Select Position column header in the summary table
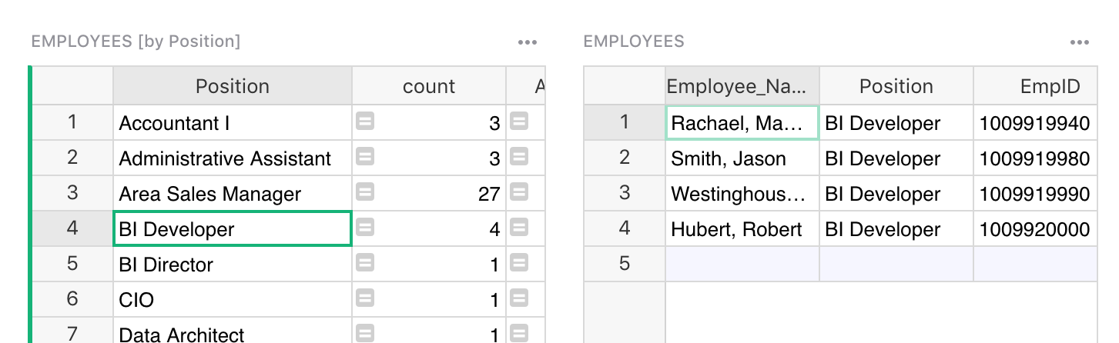The width and height of the screenshot is (1119, 343). 232,86
